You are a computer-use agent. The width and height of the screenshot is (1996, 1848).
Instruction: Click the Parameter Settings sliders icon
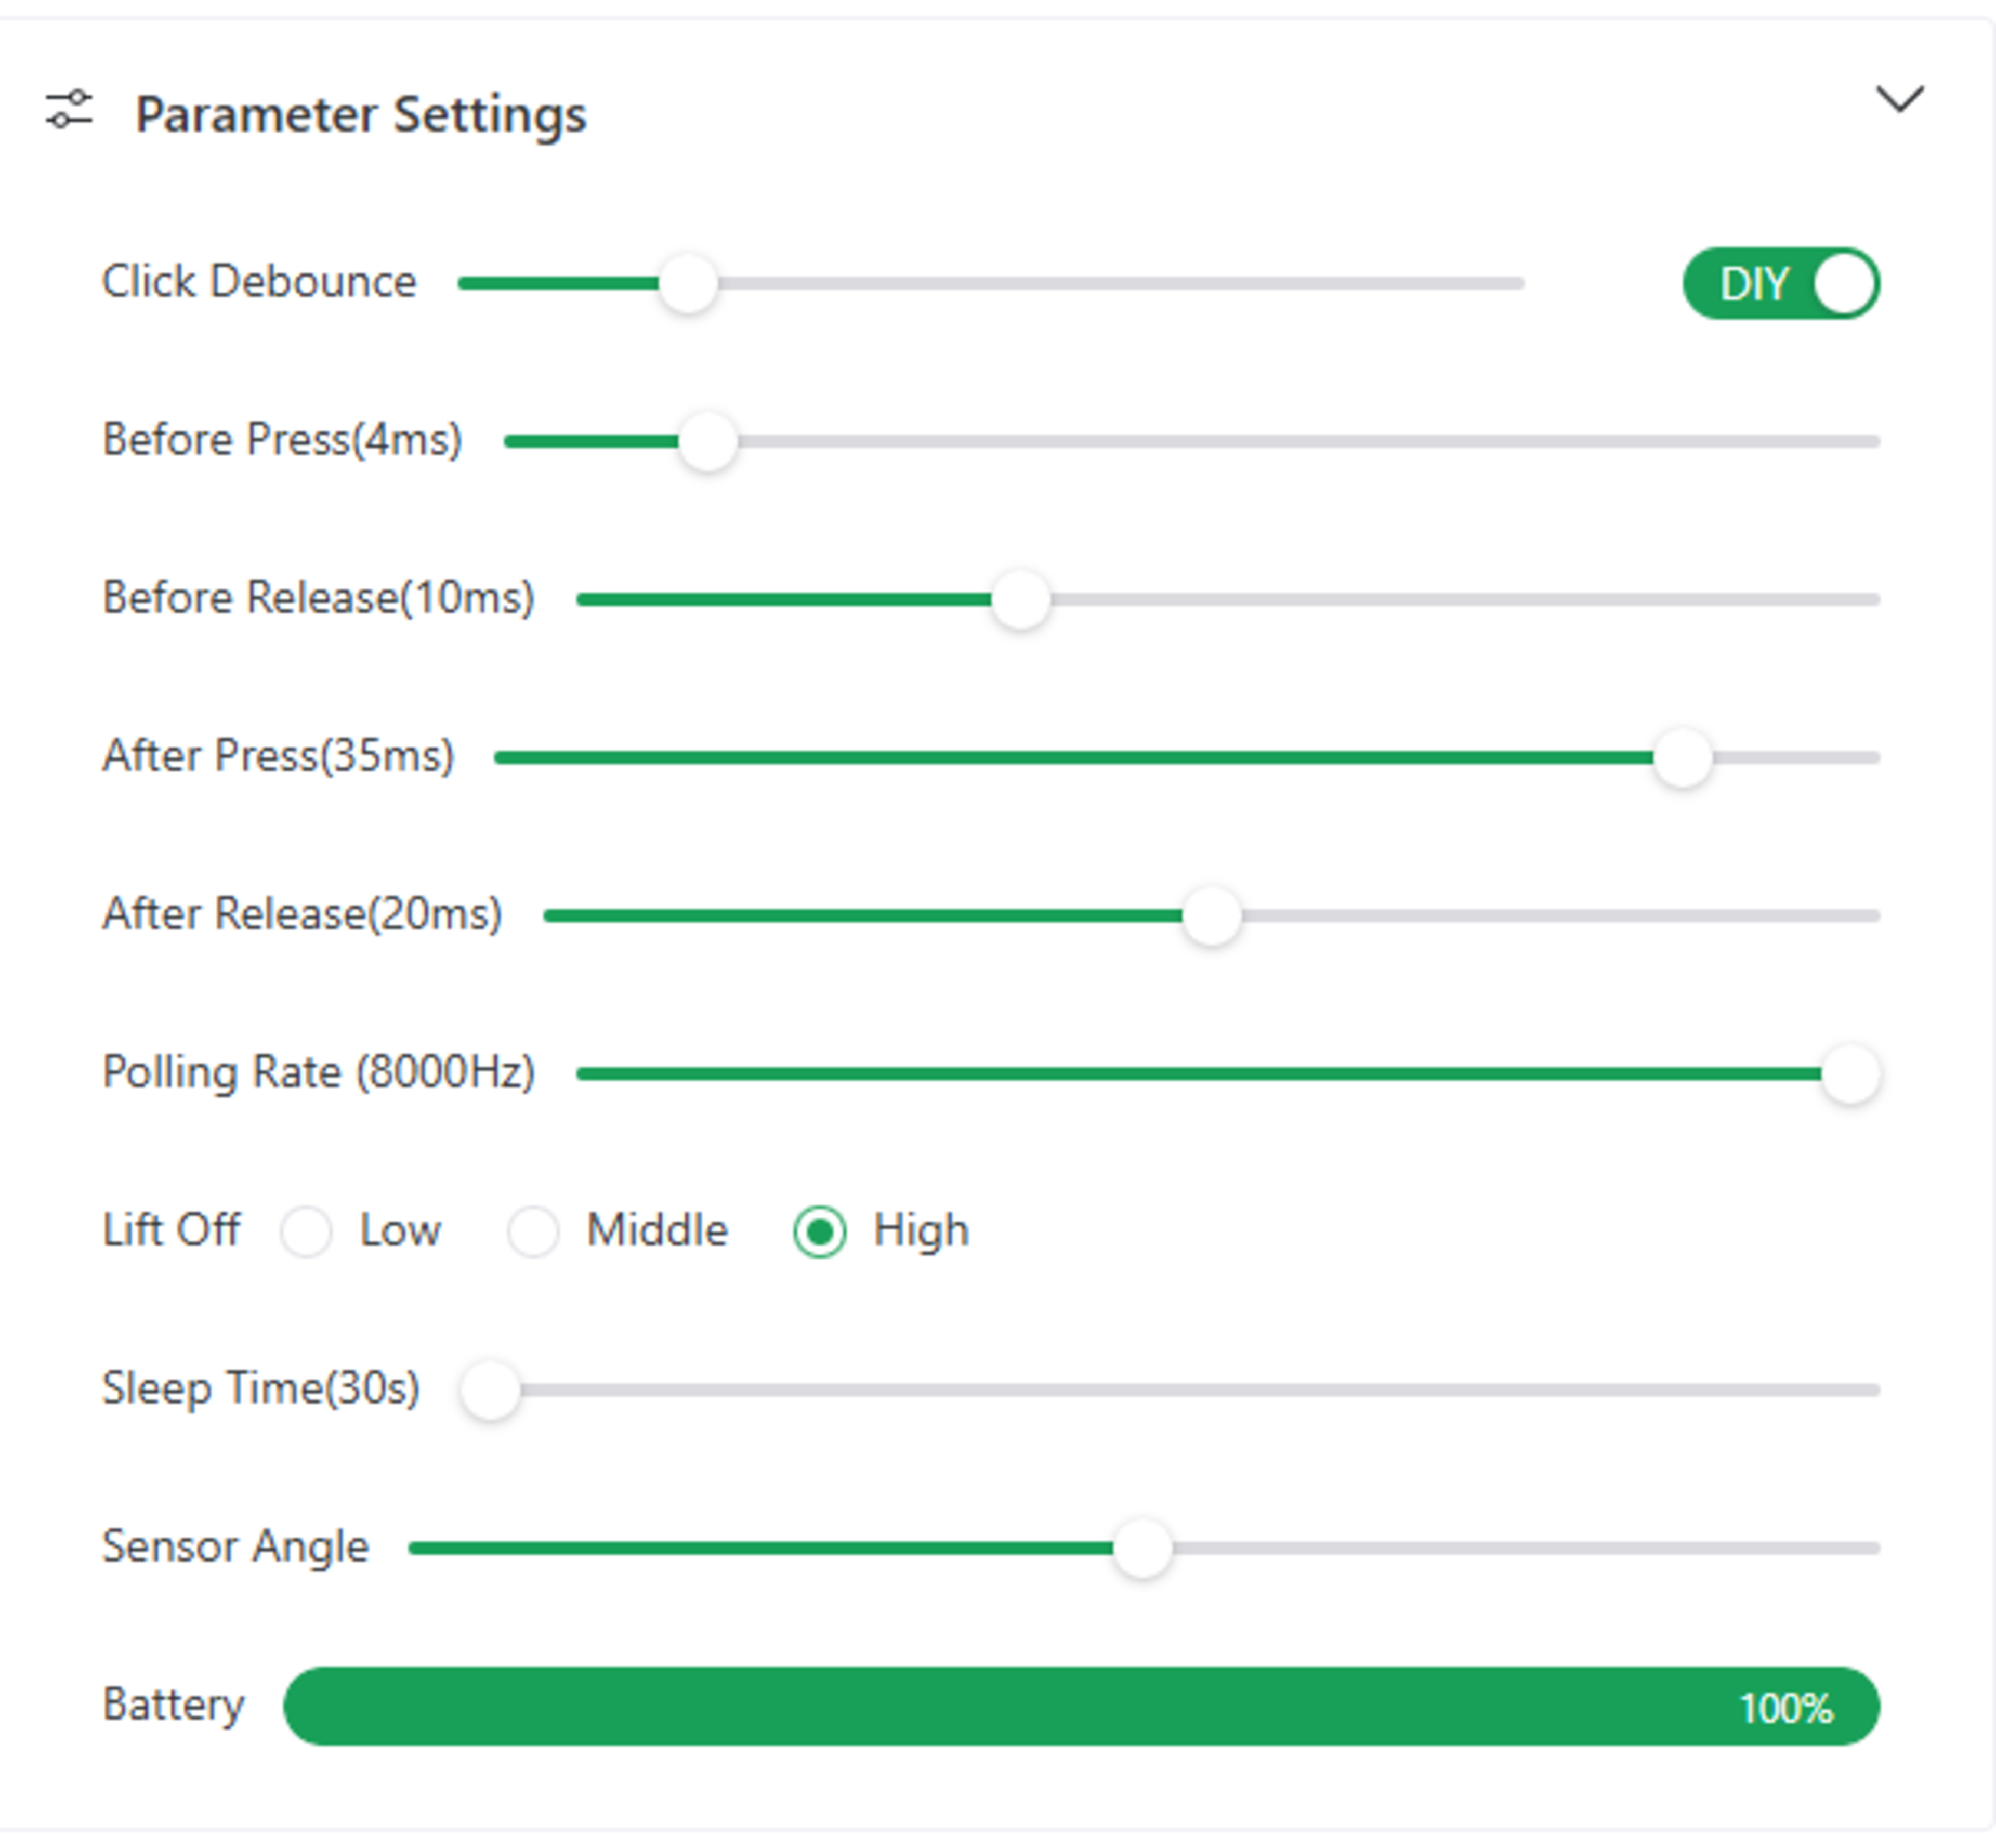(x=69, y=109)
